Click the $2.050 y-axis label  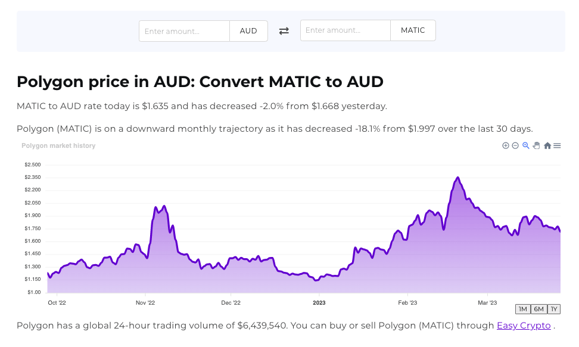(33, 203)
